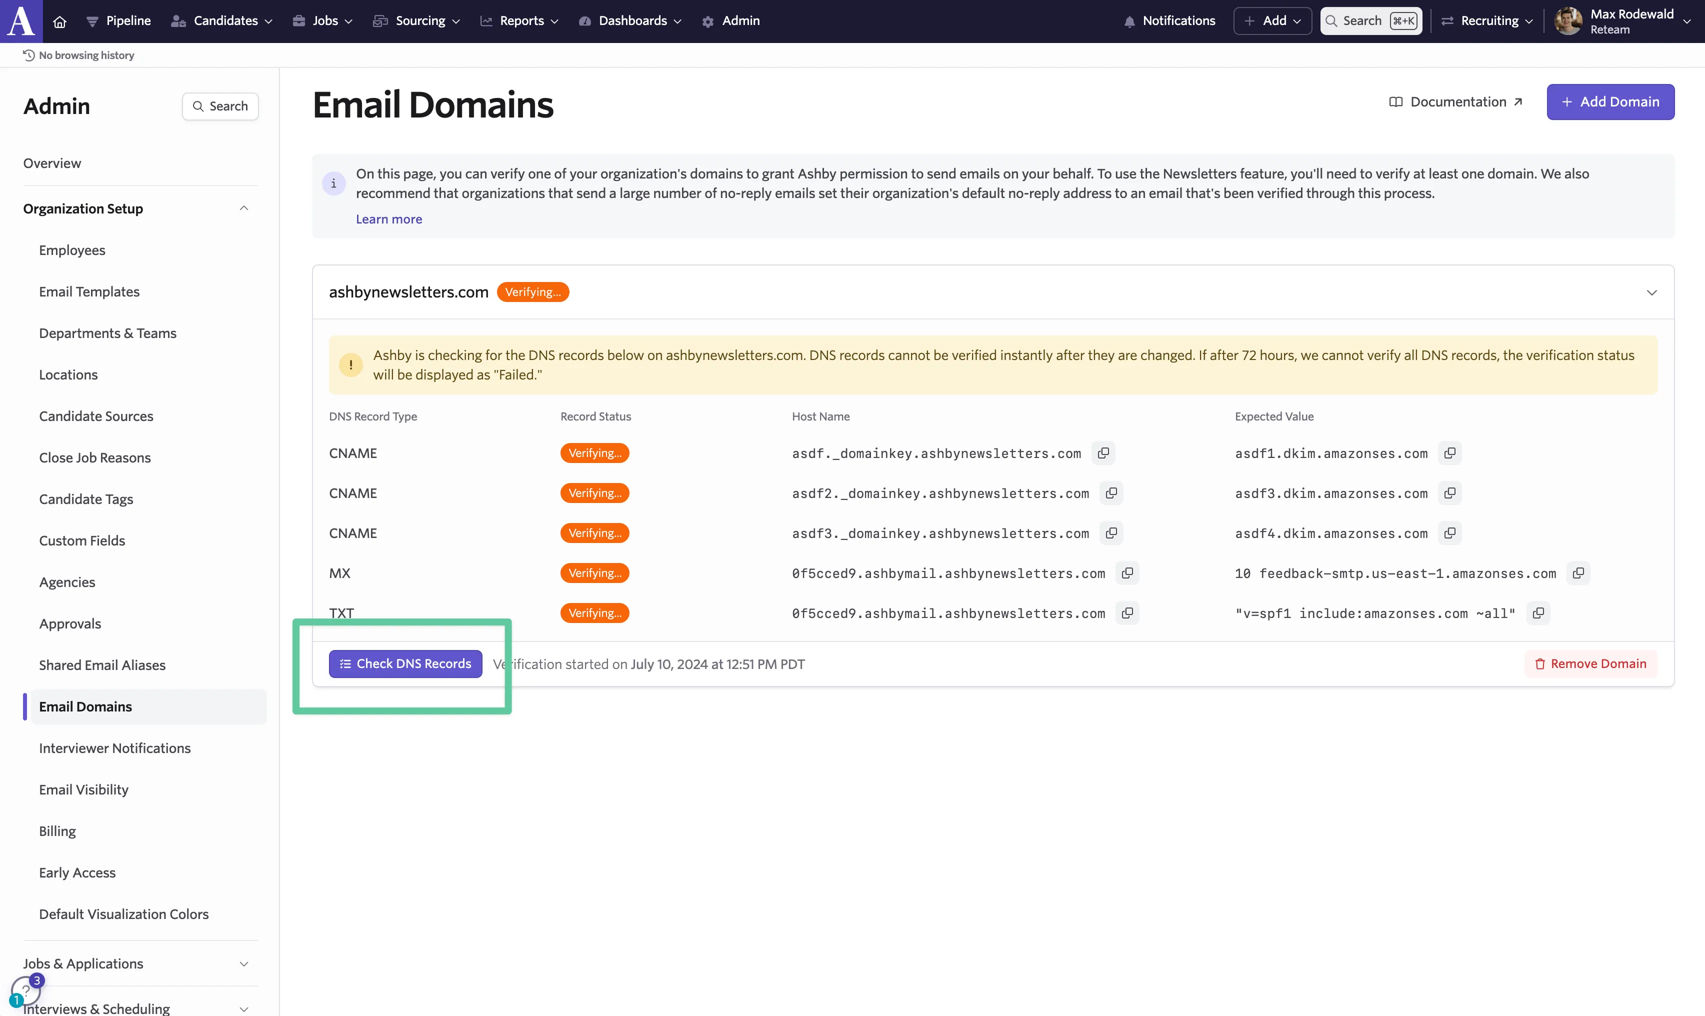Open Close Job Reasons settings
Screen dimensions: 1705x1016
click(x=94, y=458)
